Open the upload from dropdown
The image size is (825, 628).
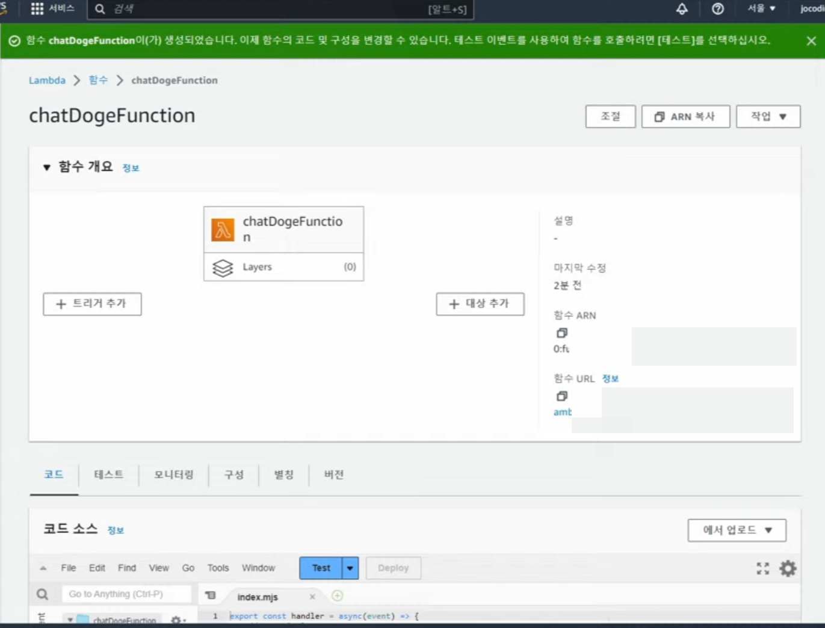point(737,530)
